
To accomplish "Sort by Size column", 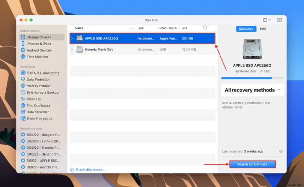I will click(184, 28).
